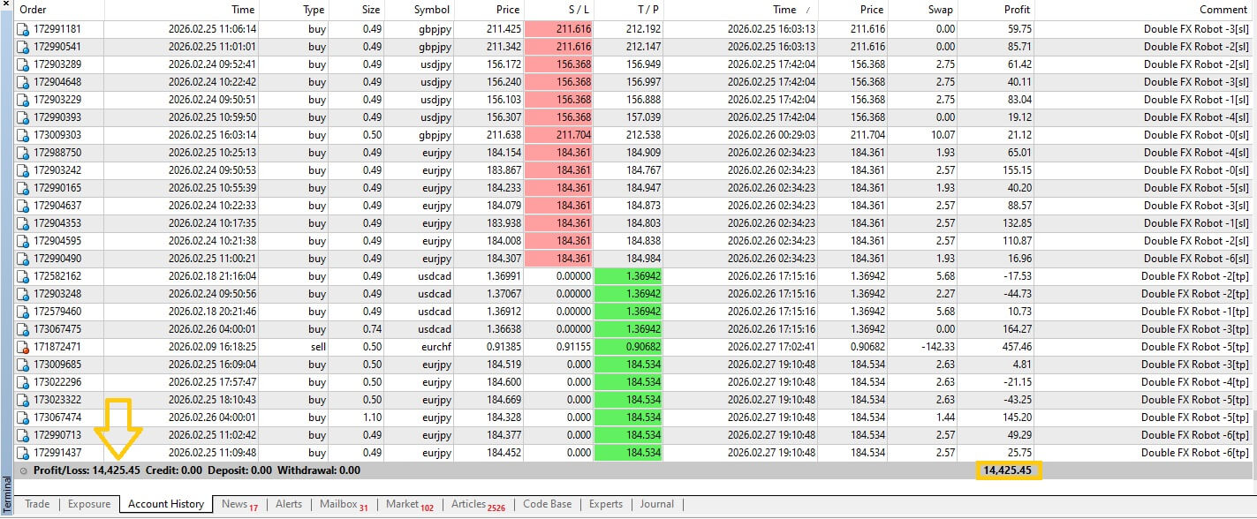Switch to the Trade tab
Viewport: 1257px width, 519px height.
[x=37, y=504]
